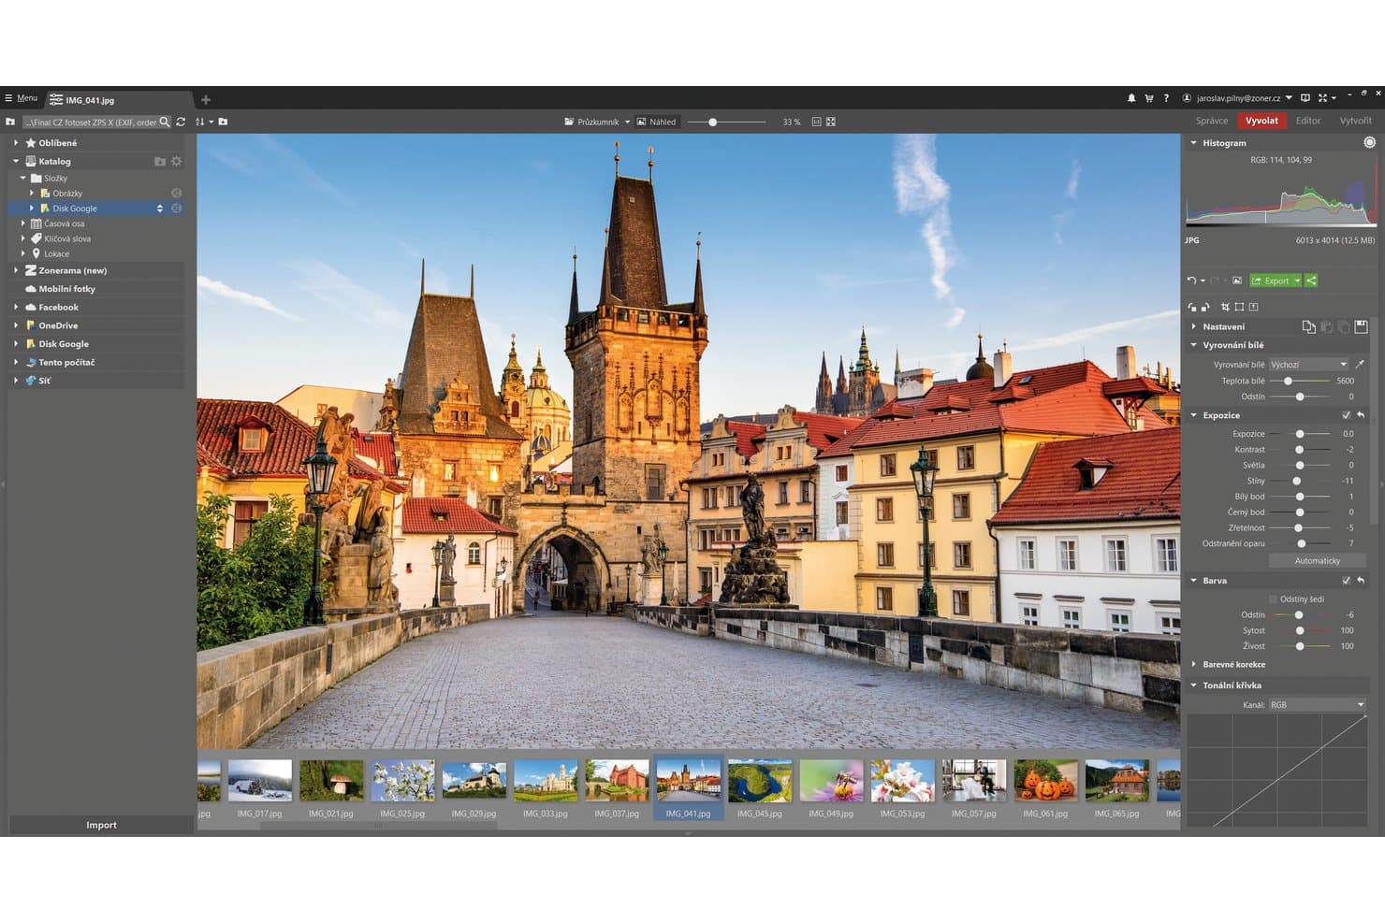
Task: Click the share icon next to Export
Action: [1311, 281]
